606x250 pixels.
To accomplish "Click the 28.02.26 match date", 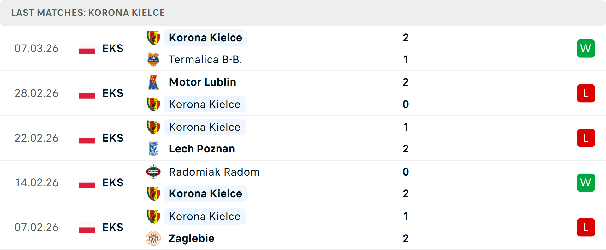I will tap(37, 93).
